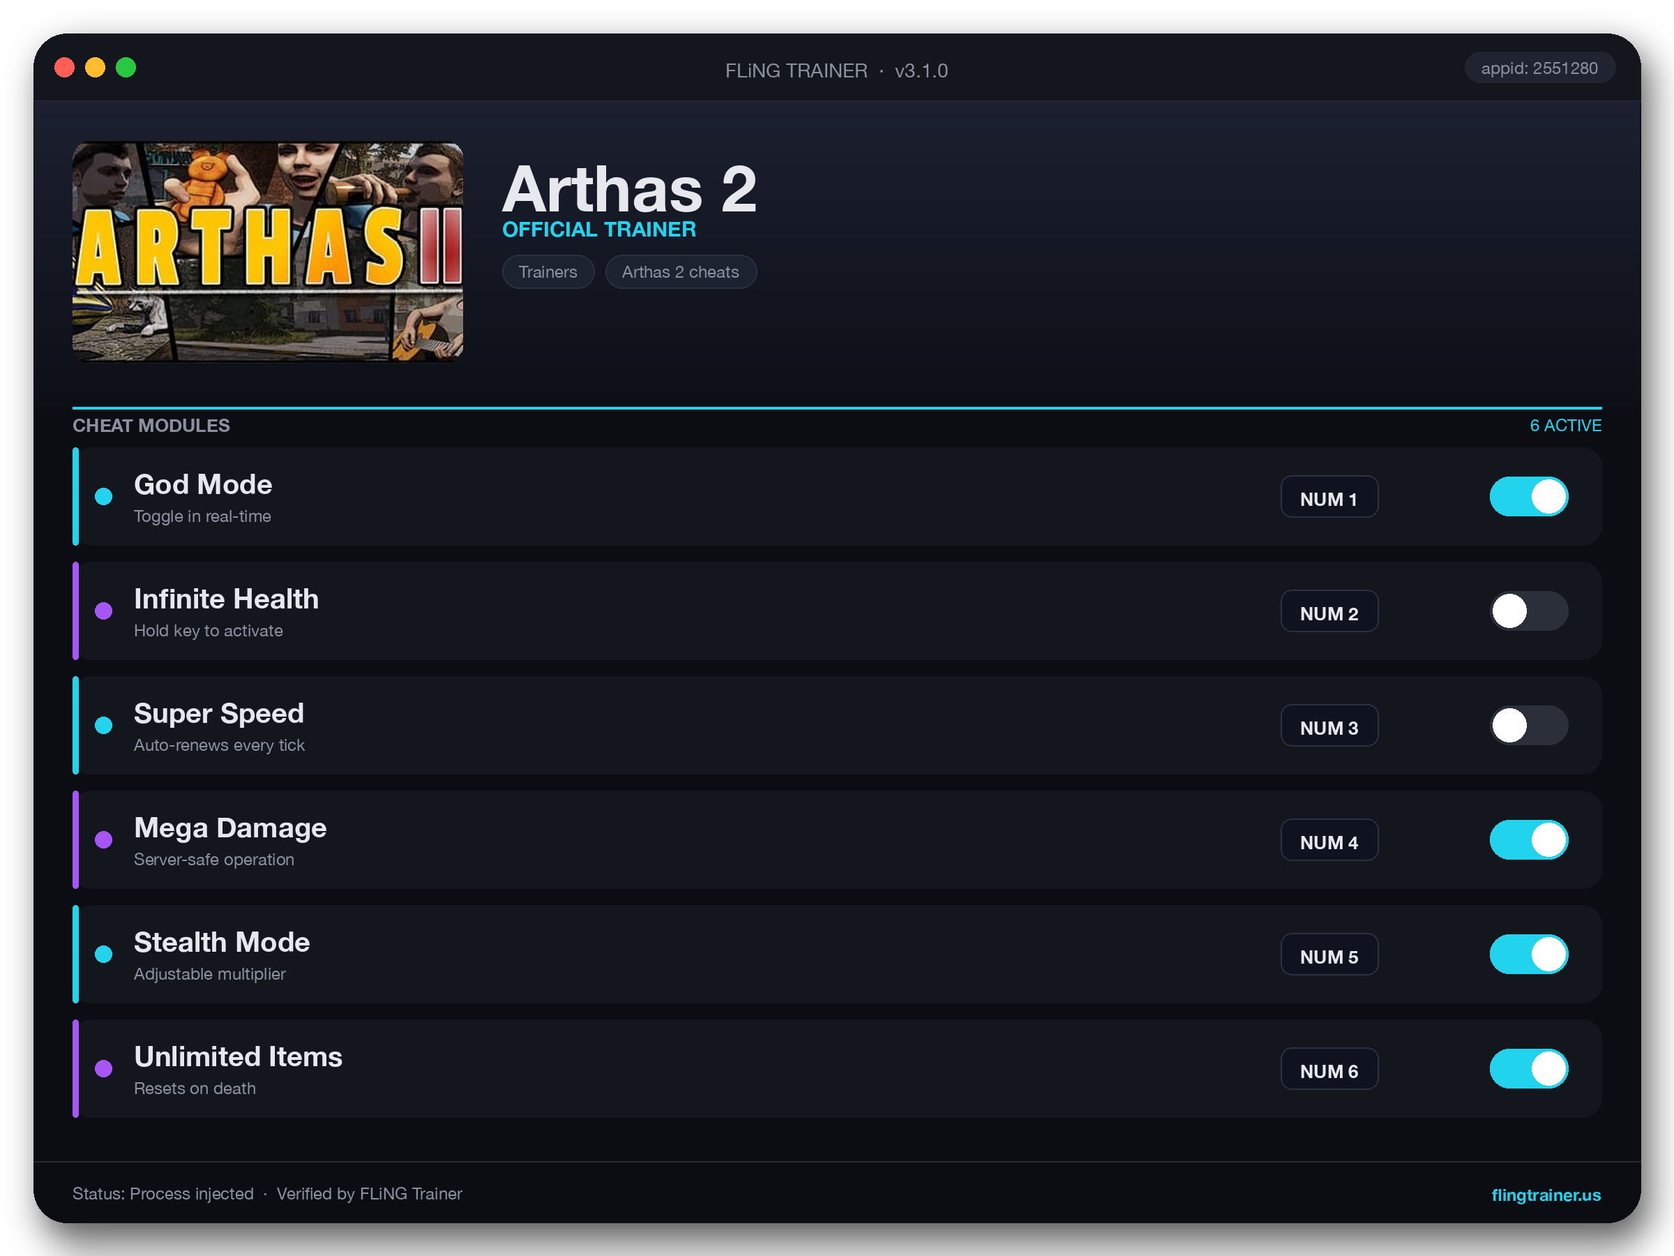1674x1256 pixels.
Task: Click the 'Toggle in real-time' description
Action: point(202,516)
